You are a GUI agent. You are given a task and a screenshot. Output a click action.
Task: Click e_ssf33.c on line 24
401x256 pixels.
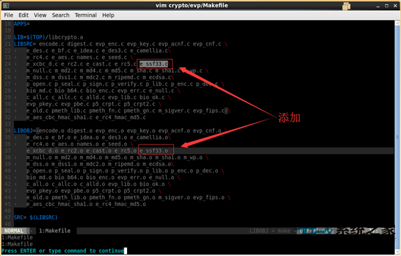[154, 64]
